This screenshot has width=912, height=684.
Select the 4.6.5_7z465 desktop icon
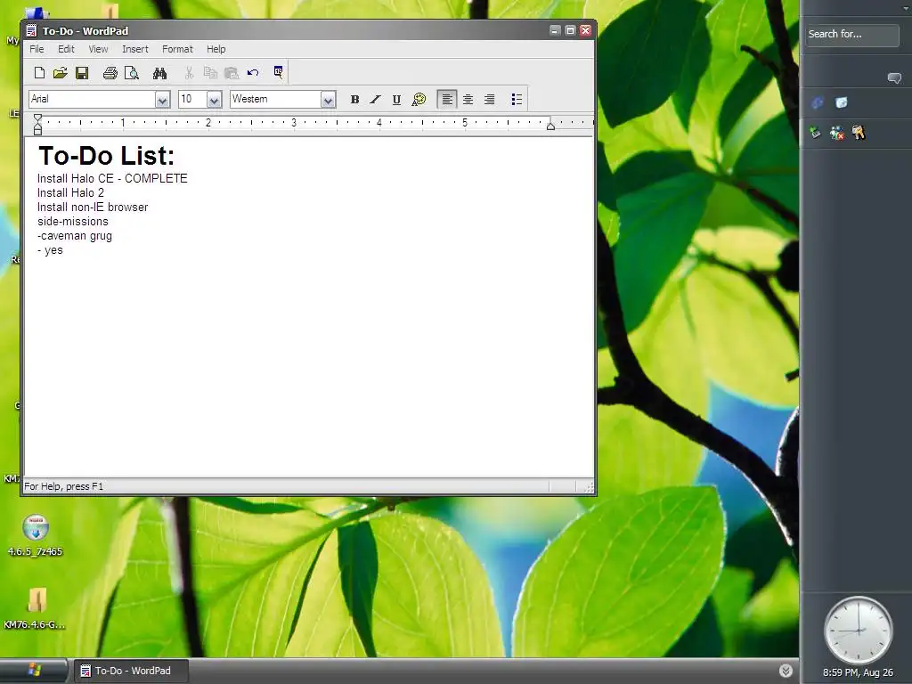point(36,536)
